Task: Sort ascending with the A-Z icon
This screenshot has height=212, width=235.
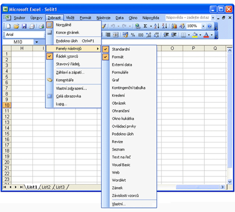Action: 156,26
